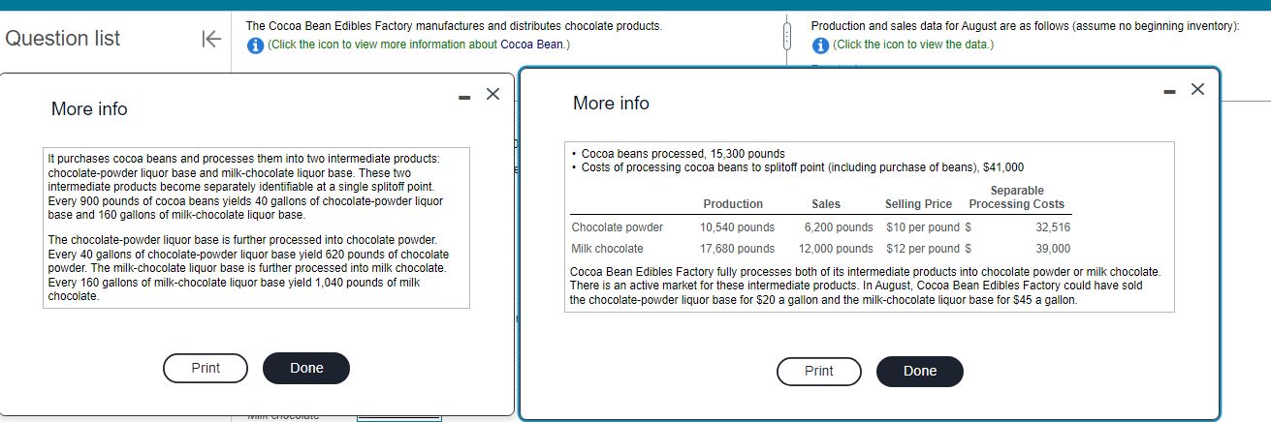Open info icon about Cocoa Bean

[255, 45]
